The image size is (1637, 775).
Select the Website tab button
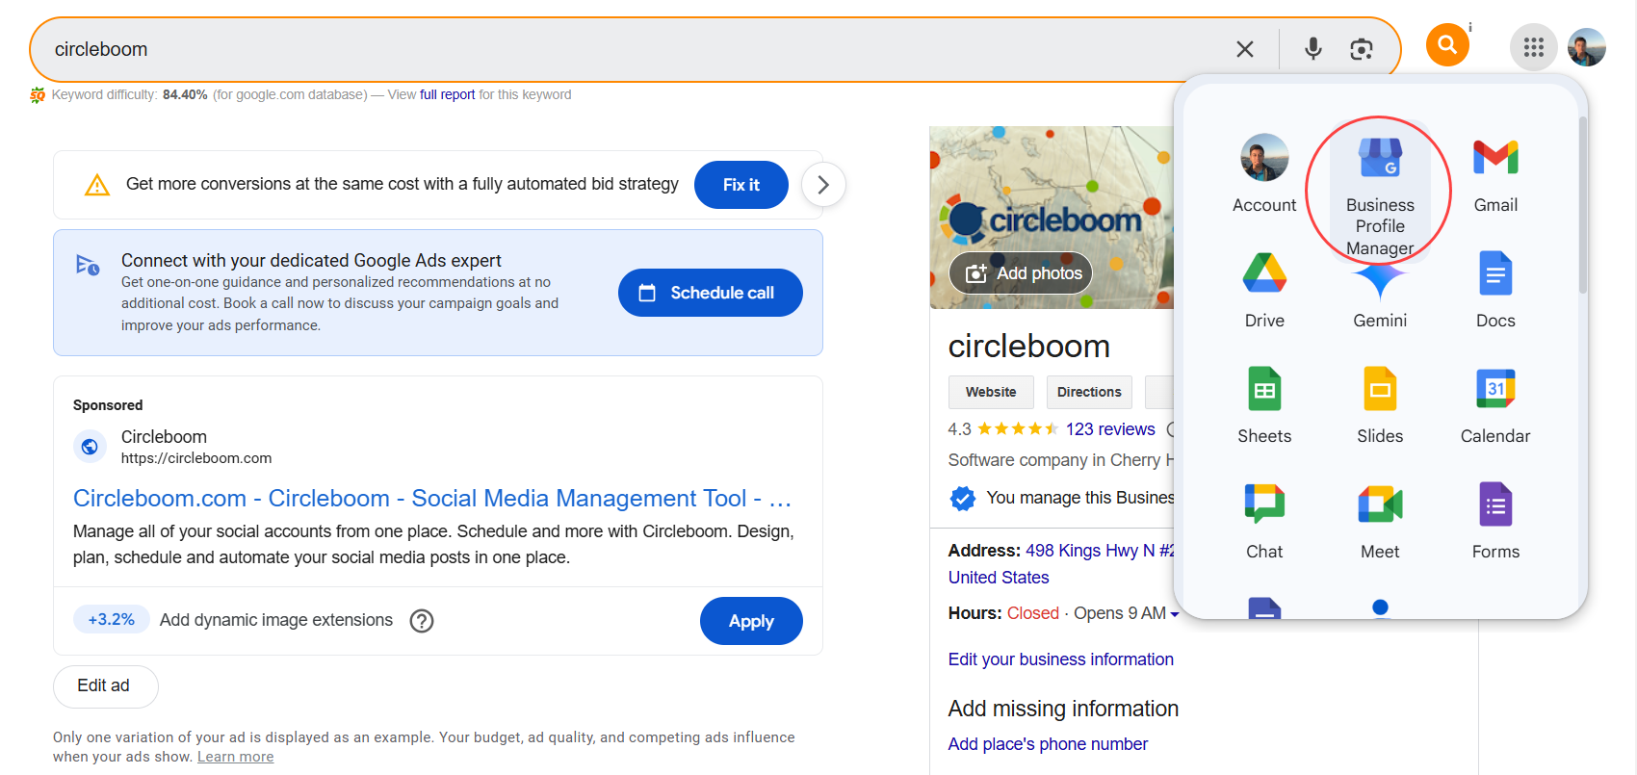tap(990, 392)
